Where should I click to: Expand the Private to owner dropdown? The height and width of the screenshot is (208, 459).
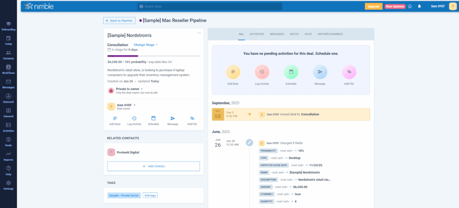126,89
